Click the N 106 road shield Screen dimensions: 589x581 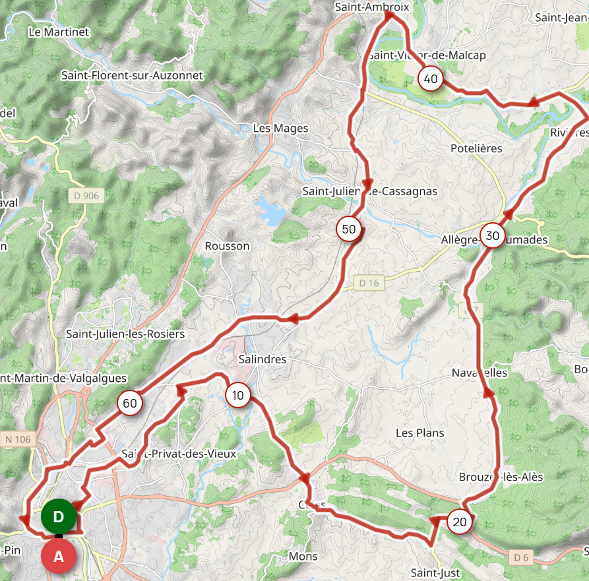pos(18,439)
